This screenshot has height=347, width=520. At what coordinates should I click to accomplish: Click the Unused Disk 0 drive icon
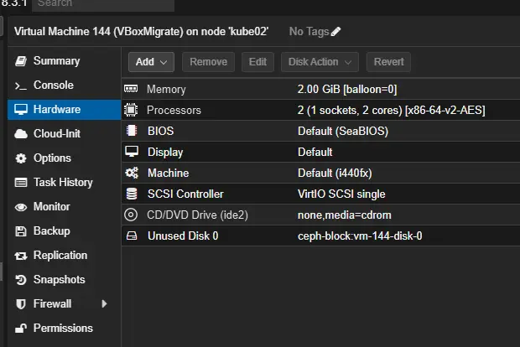(x=131, y=236)
